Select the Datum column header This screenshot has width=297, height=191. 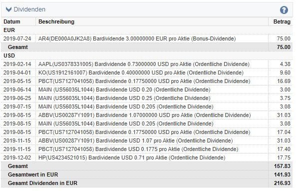coord(12,21)
